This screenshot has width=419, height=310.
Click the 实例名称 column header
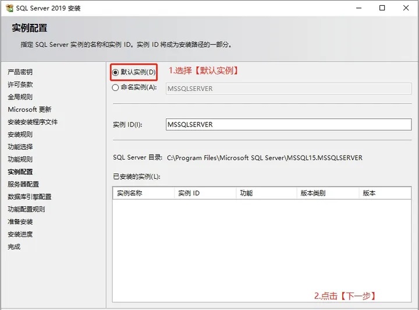144,193
